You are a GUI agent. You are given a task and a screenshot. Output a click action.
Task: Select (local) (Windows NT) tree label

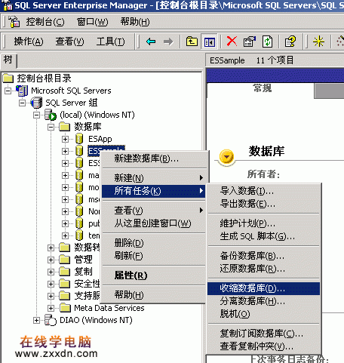pyautogui.click(x=97, y=115)
